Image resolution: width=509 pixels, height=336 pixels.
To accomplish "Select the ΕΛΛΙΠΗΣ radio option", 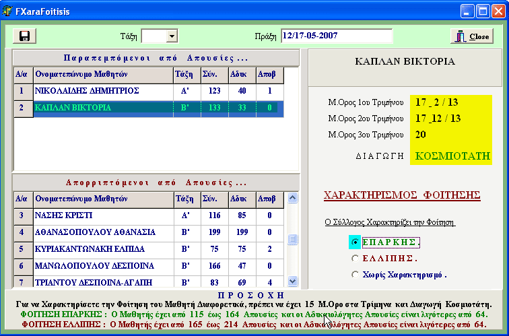I will pyautogui.click(x=355, y=258).
